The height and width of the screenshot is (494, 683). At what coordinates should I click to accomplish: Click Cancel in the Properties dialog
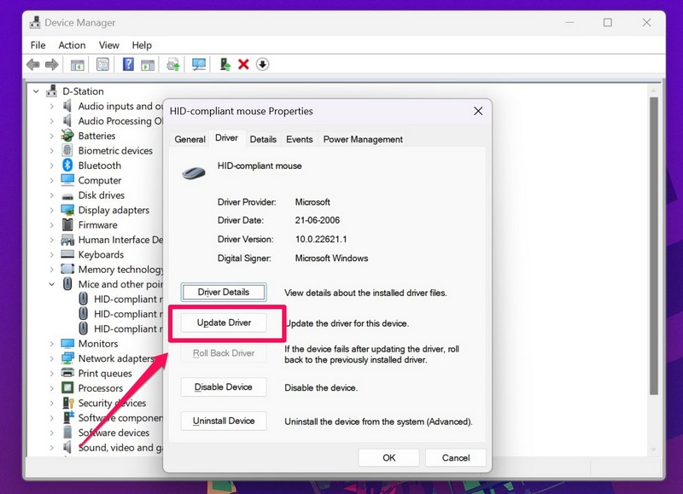(456, 457)
